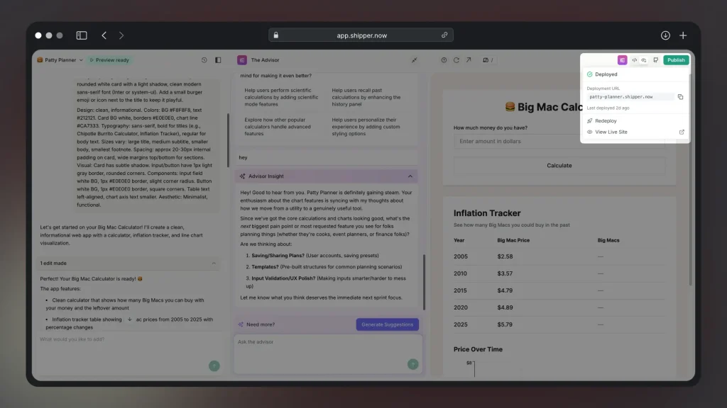Viewport: 727px width, 408px height.
Task: Click Redeploy in the deployment popup
Action: click(x=606, y=120)
